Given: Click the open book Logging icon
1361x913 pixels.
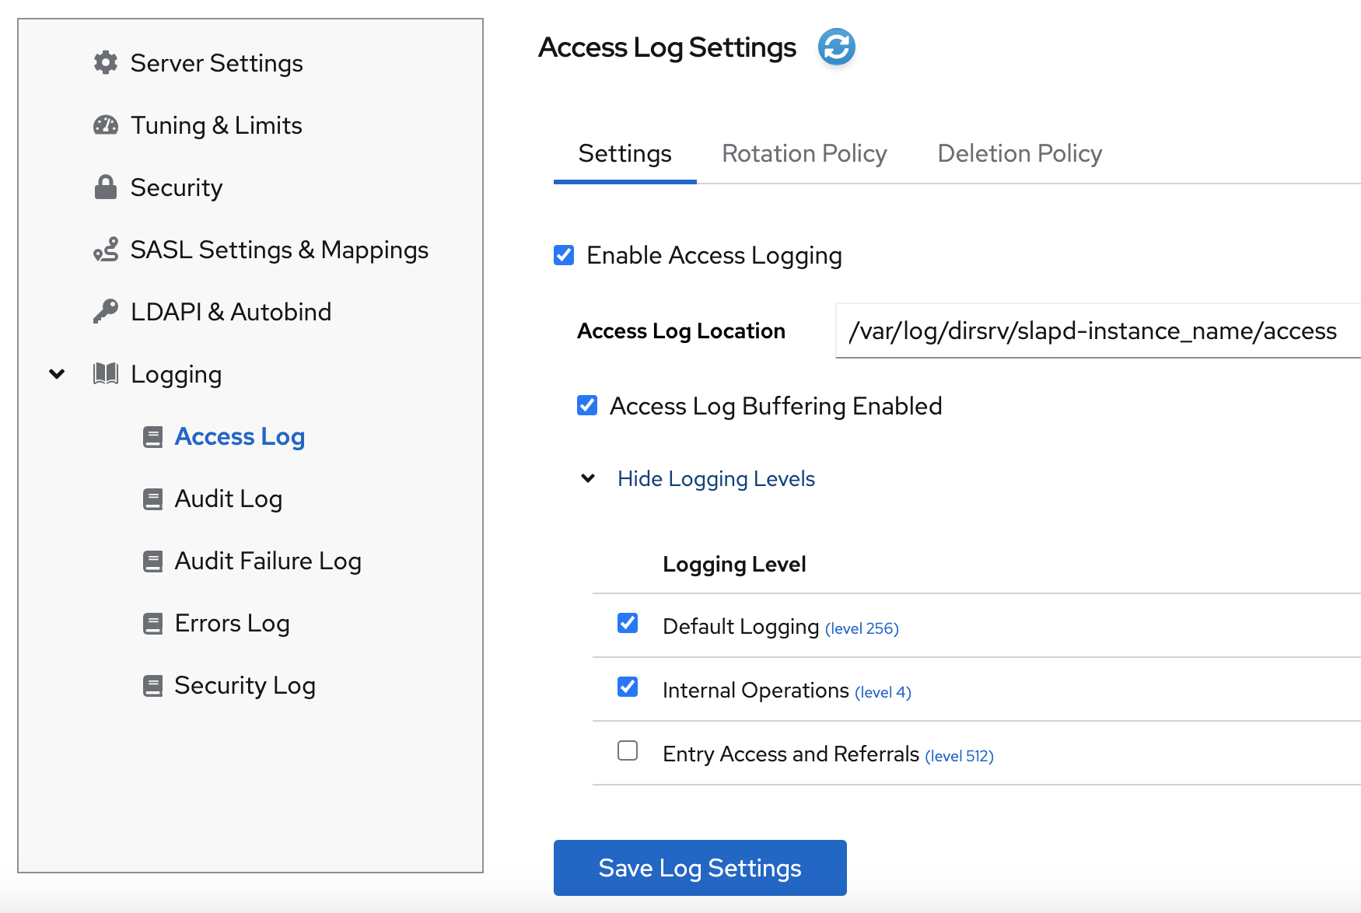Looking at the screenshot, I should pos(106,374).
